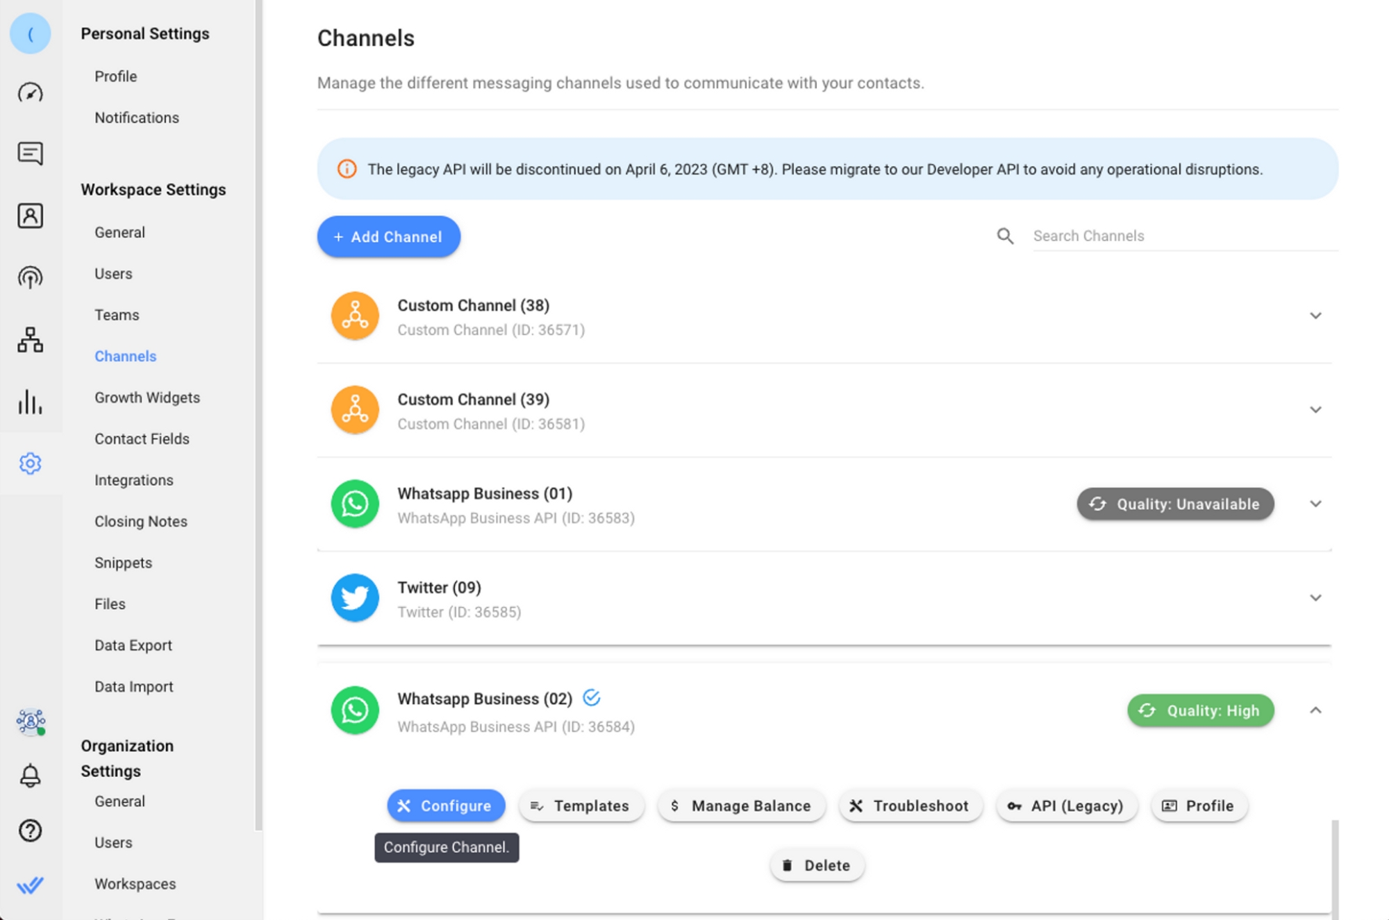Open the Messages chat icon
1389x920 pixels.
point(30,153)
